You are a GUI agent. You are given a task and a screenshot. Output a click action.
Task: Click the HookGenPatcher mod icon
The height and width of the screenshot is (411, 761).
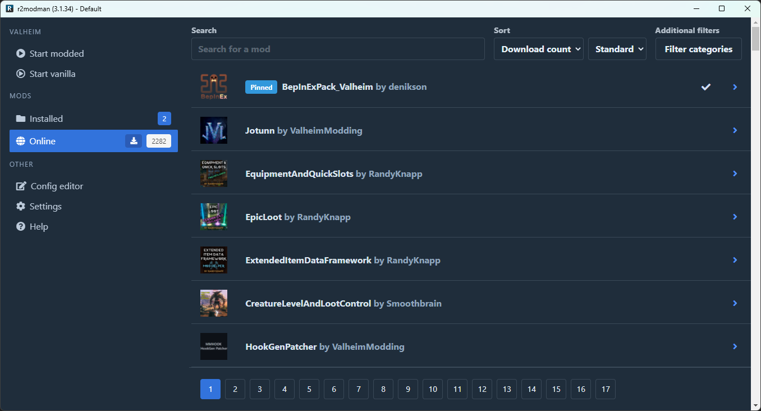[x=214, y=346]
